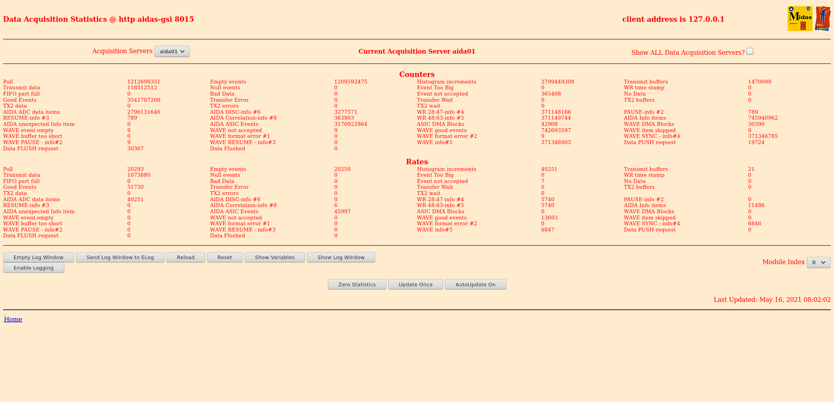
Task: Click the client address is 127.0.0.1 text
Action: click(x=673, y=19)
